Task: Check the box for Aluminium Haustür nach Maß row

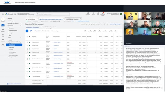Action: pos(27,68)
